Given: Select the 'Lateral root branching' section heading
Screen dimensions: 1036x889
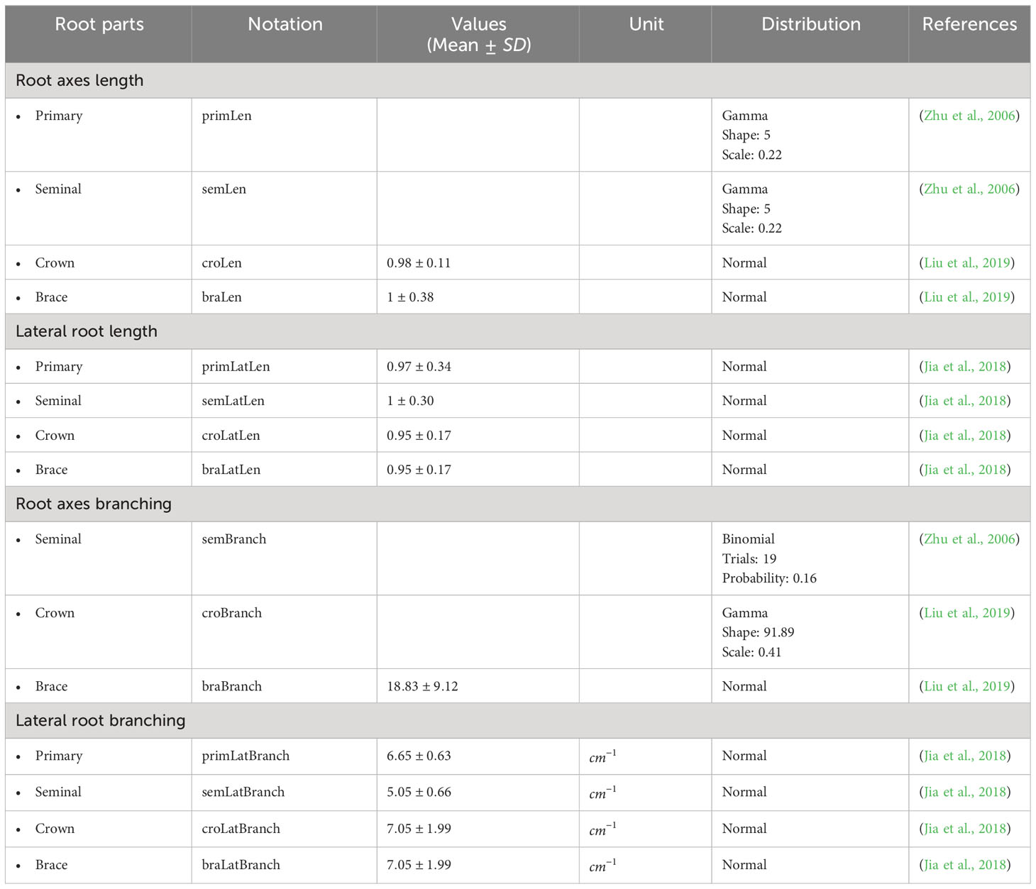Looking at the screenshot, I should [101, 720].
